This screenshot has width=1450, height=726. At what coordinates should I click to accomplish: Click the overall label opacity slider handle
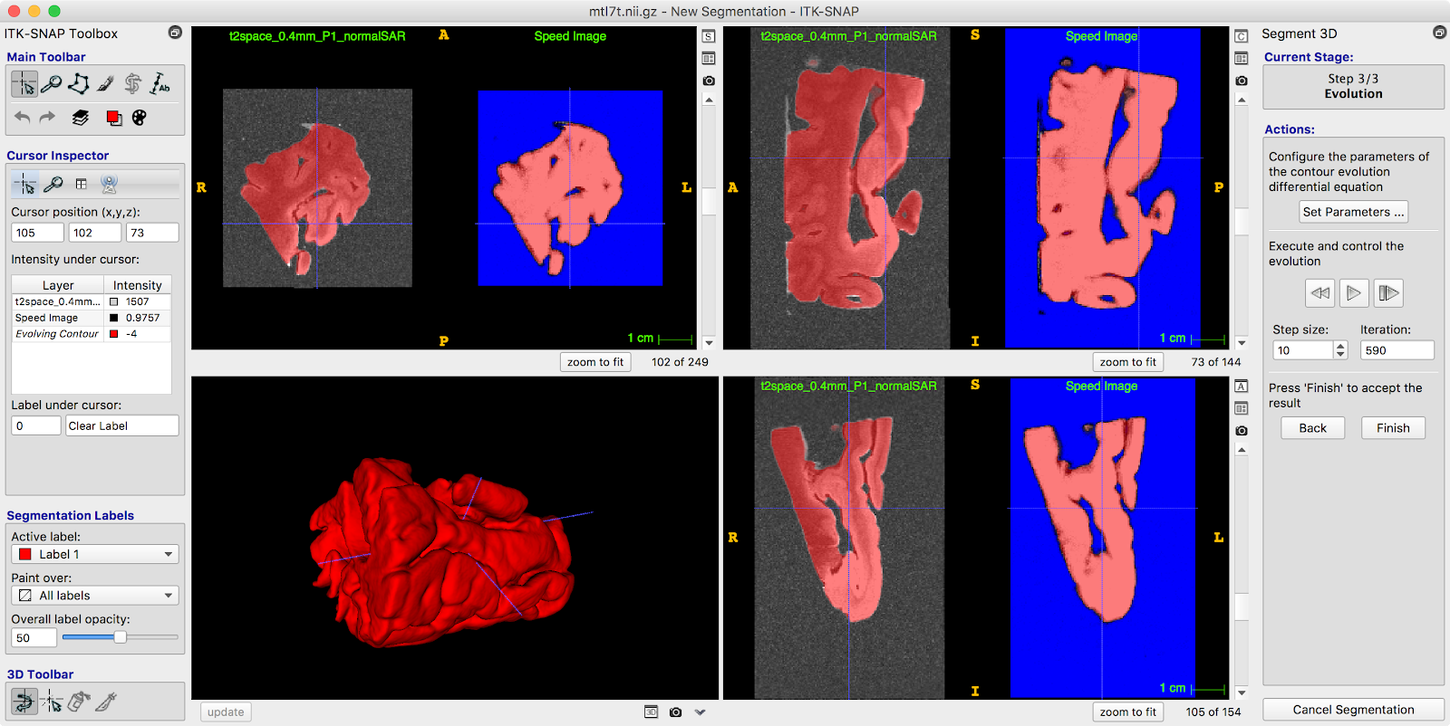point(120,637)
